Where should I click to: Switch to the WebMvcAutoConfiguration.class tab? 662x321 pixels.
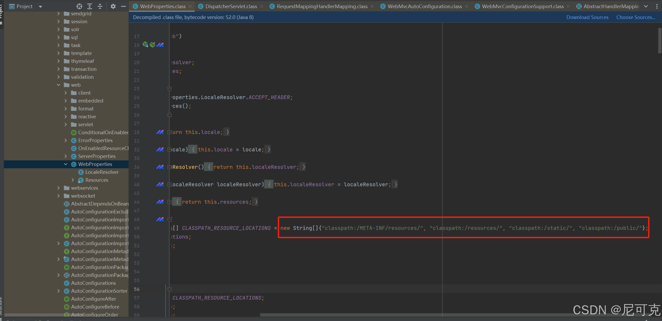click(x=424, y=6)
